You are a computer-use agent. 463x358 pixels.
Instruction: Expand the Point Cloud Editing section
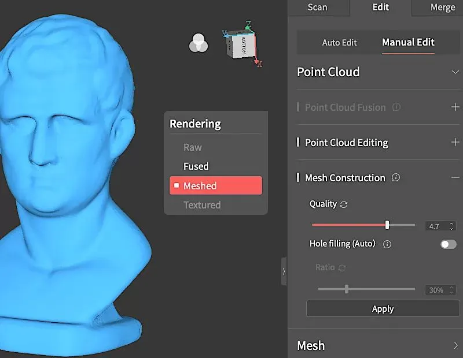coord(455,143)
